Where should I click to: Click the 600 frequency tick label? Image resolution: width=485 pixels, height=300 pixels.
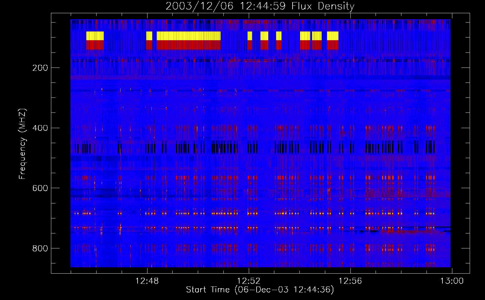click(x=40, y=188)
